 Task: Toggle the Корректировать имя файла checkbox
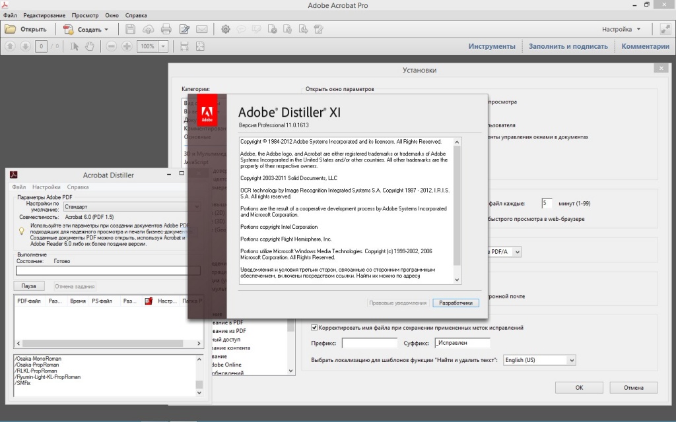click(x=314, y=328)
